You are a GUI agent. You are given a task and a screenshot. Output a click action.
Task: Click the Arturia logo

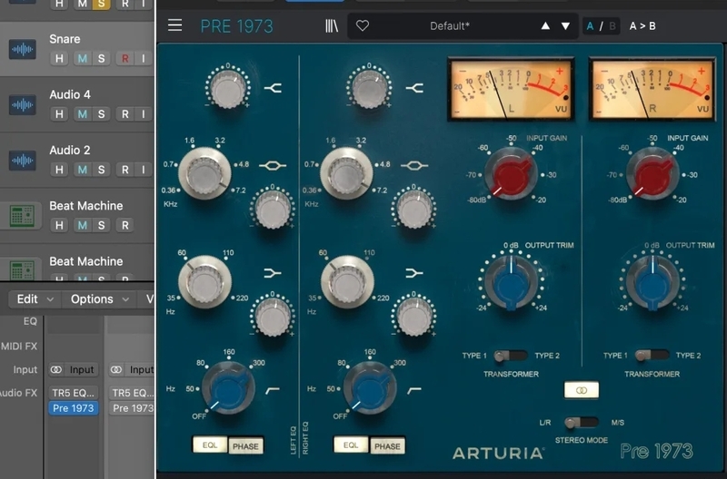(x=498, y=453)
